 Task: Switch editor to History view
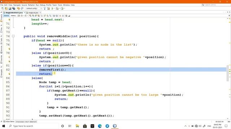click(x=13, y=16)
